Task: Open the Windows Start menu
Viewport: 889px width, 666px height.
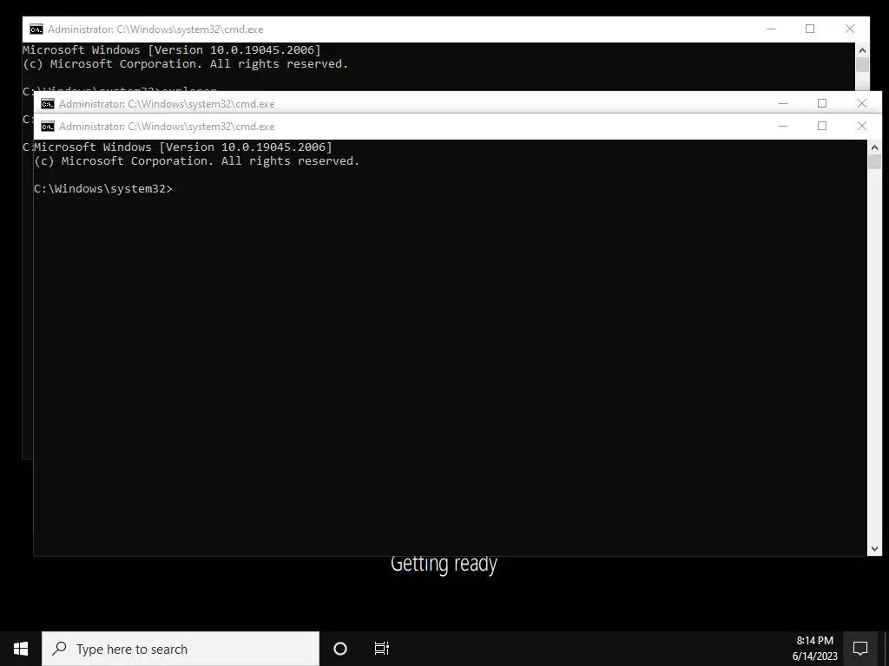Action: click(21, 649)
